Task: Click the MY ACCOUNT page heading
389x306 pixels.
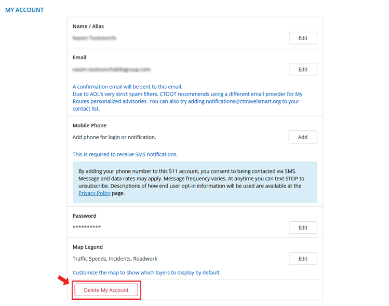Action: [24, 10]
